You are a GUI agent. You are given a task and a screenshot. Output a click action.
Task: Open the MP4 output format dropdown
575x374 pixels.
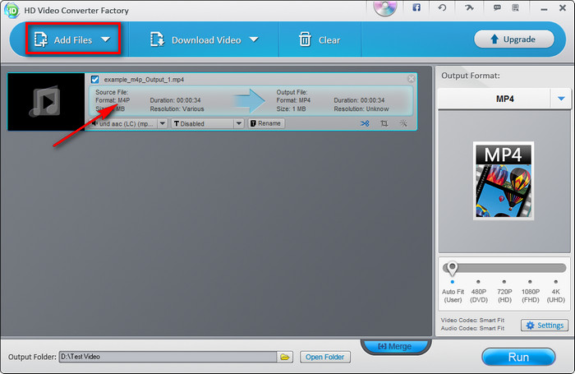point(562,99)
